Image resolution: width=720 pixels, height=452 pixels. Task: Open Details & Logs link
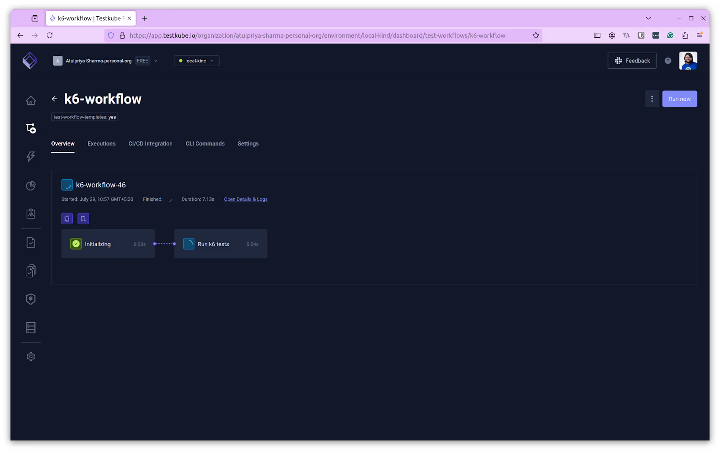click(246, 199)
